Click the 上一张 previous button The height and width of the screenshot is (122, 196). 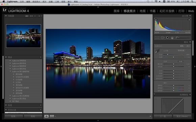pyautogui.click(x=163, y=116)
